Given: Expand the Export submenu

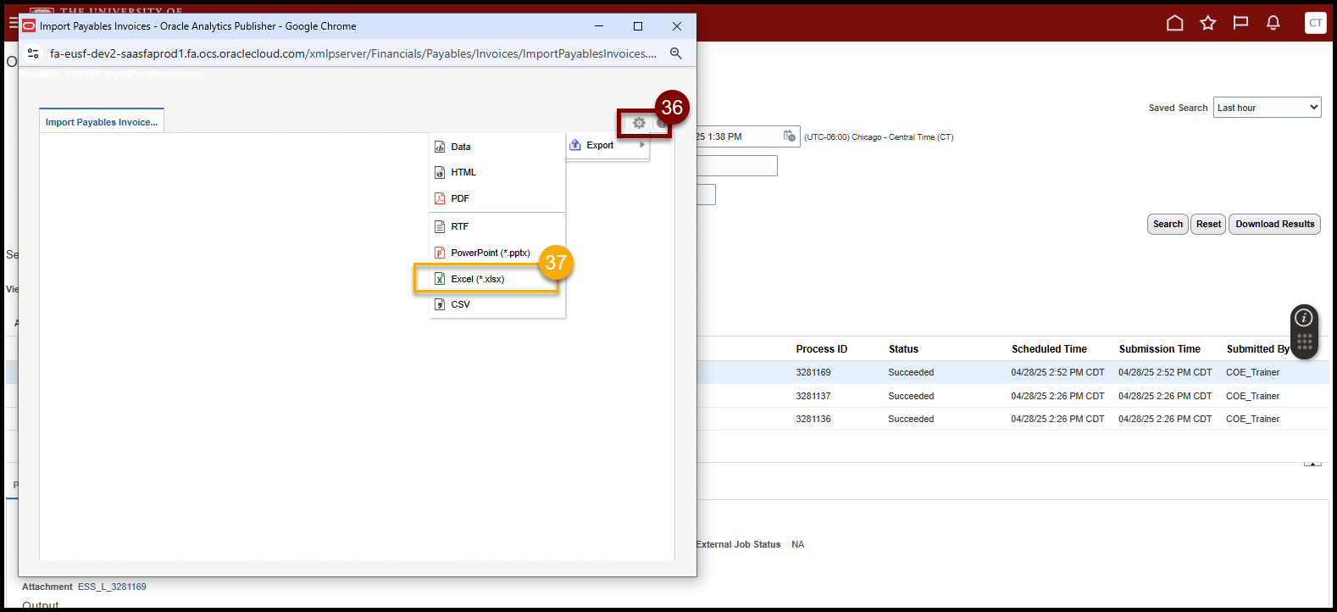Looking at the screenshot, I should 607,145.
